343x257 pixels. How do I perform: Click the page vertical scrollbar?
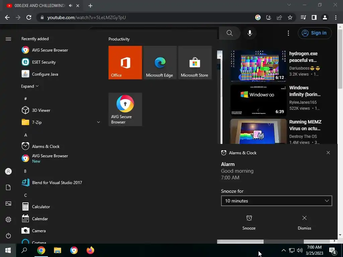[x=340, y=59]
